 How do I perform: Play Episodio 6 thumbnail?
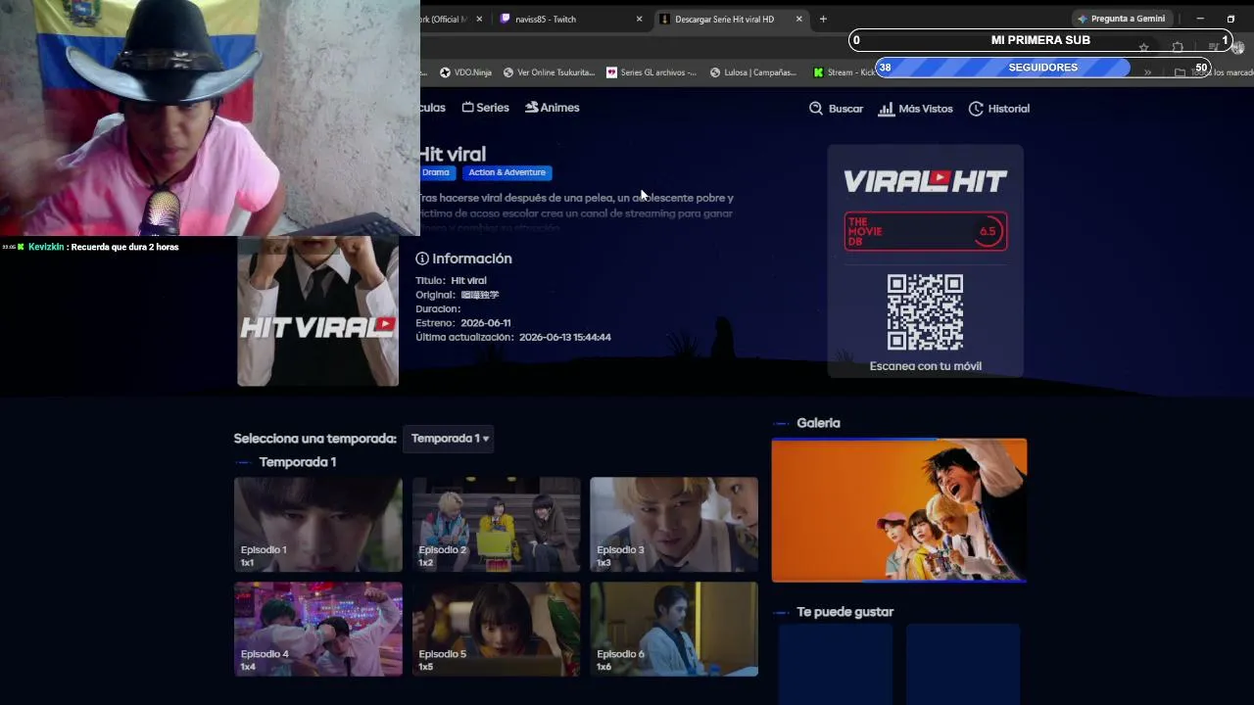[674, 630]
